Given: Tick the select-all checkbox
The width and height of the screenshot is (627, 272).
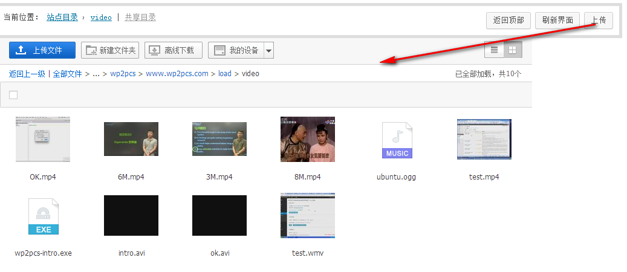Looking at the screenshot, I should click(13, 95).
